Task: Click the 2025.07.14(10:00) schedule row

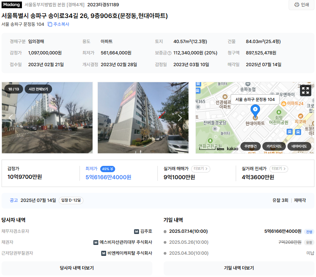Action: [x=239, y=231]
